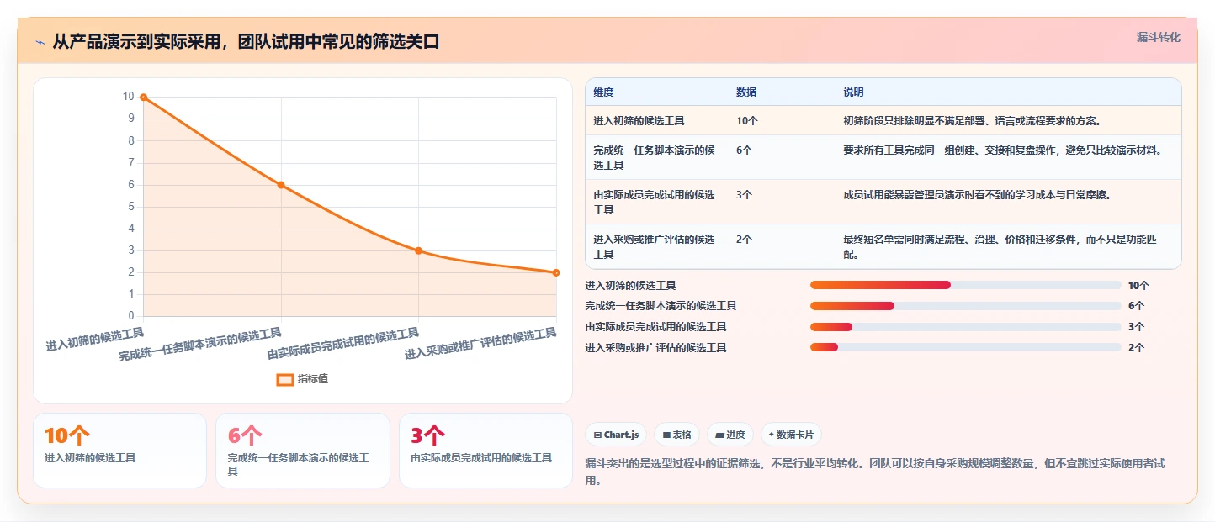The height and width of the screenshot is (522, 1215).
Task: Click the chart data point at value 3
Action: point(418,250)
